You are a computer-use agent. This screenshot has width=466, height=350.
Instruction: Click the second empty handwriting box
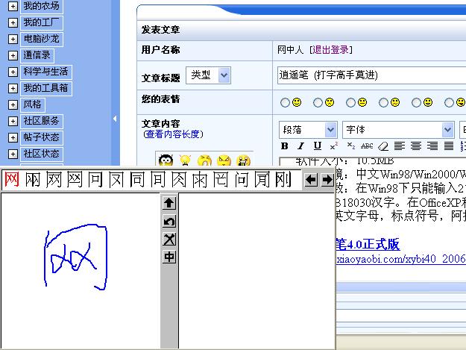(x=256, y=271)
